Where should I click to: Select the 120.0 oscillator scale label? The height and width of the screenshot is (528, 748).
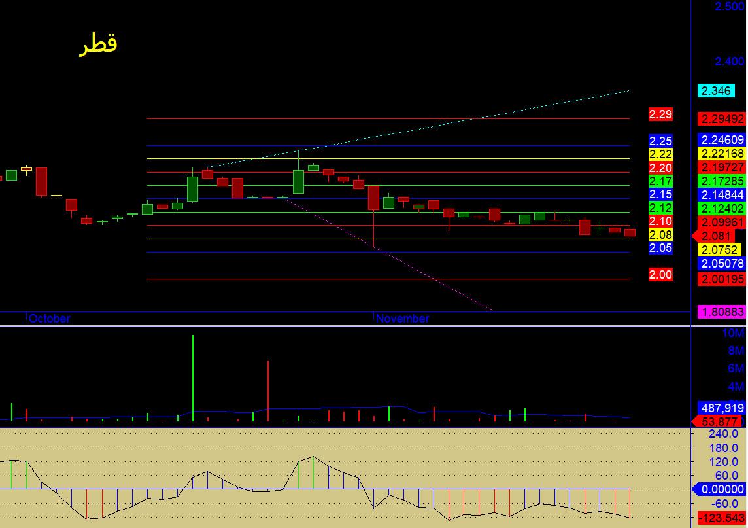(724, 462)
